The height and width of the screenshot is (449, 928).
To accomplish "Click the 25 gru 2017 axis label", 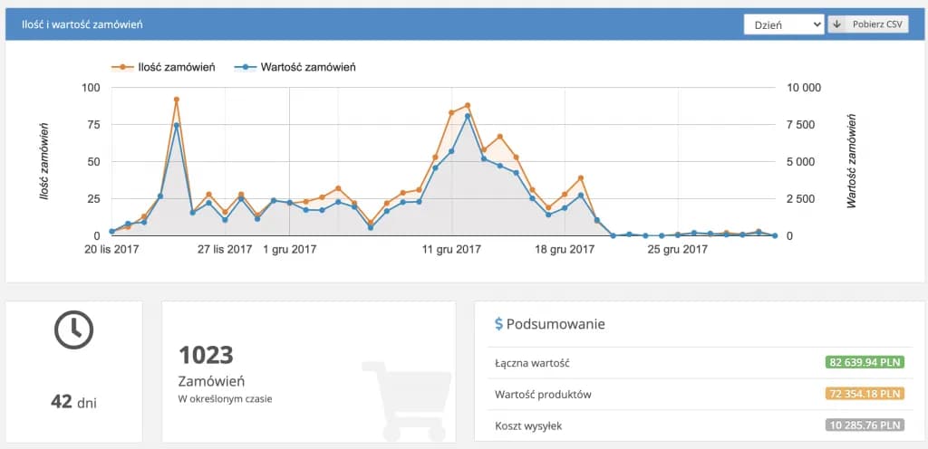I will click(x=679, y=250).
